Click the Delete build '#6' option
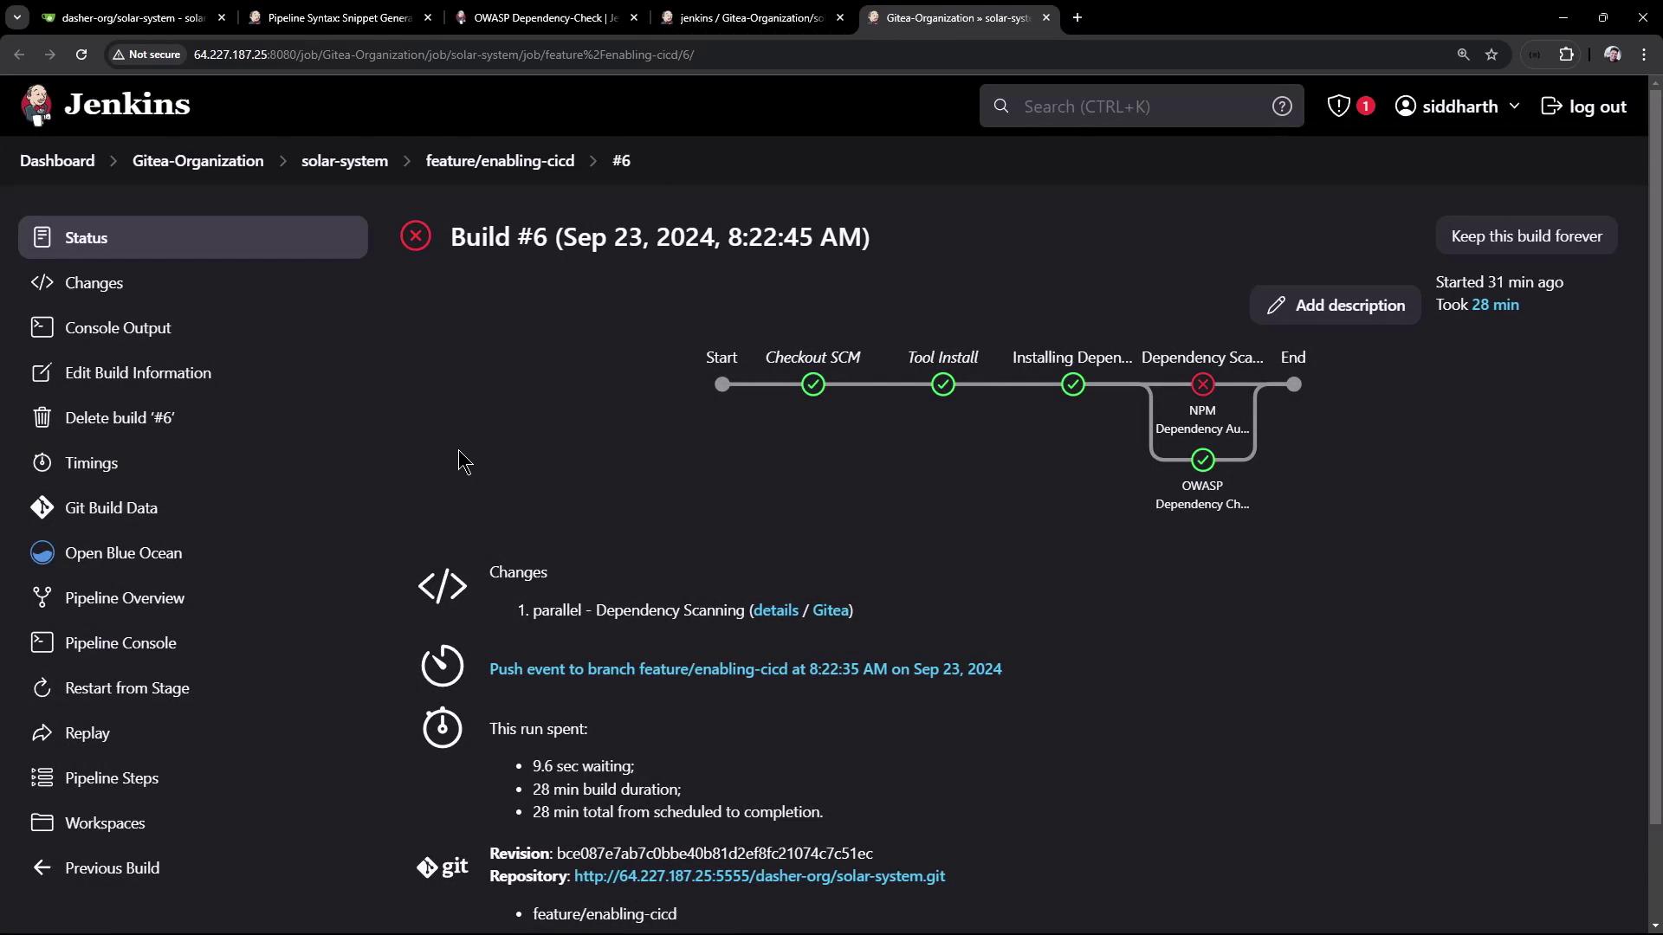This screenshot has width=1663, height=935. click(x=120, y=418)
